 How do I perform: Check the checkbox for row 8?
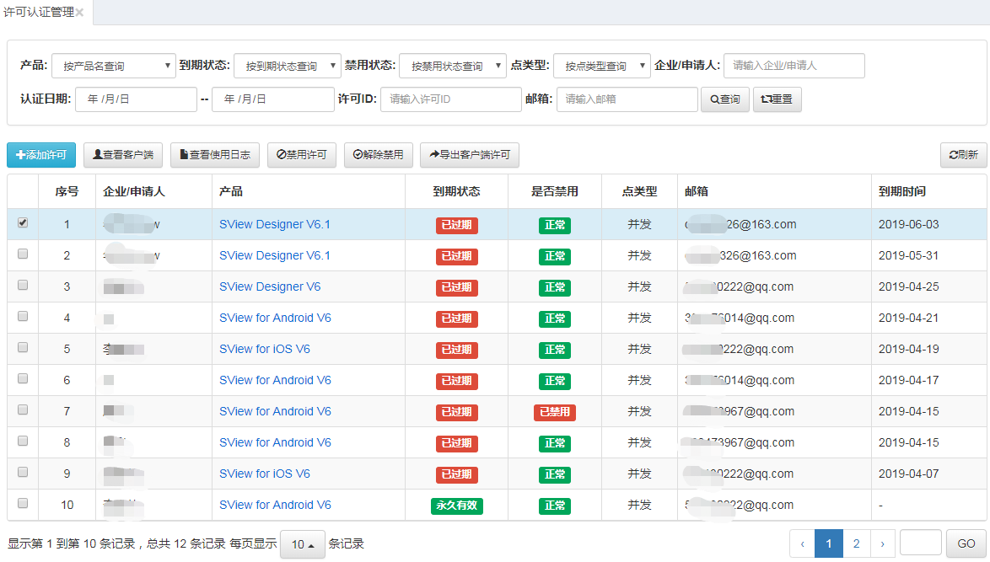(23, 441)
